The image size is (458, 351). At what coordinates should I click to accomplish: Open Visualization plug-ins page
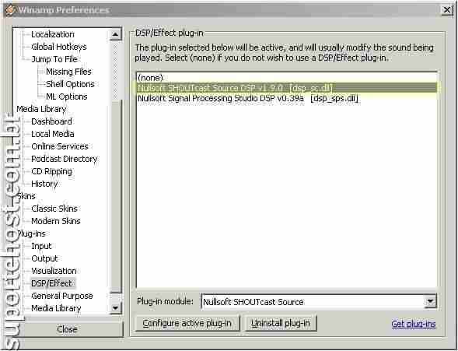(x=54, y=271)
